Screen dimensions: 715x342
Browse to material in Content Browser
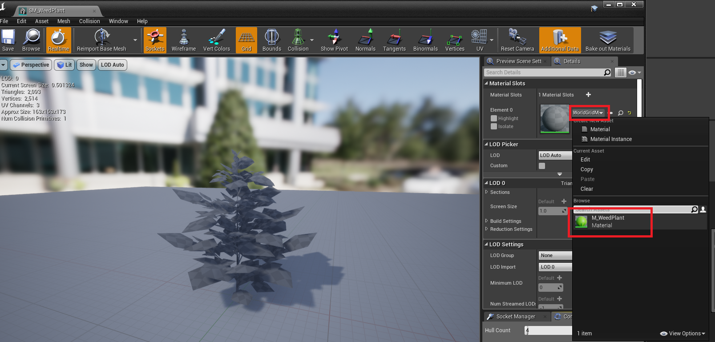pyautogui.click(x=621, y=113)
